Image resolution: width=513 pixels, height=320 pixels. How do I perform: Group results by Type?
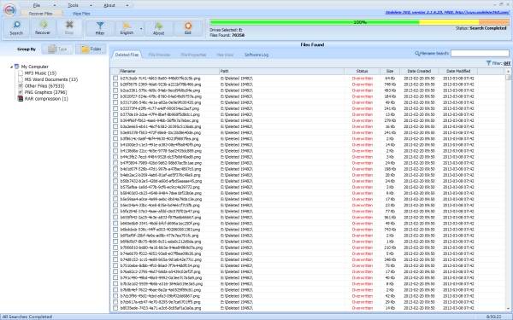coord(57,49)
